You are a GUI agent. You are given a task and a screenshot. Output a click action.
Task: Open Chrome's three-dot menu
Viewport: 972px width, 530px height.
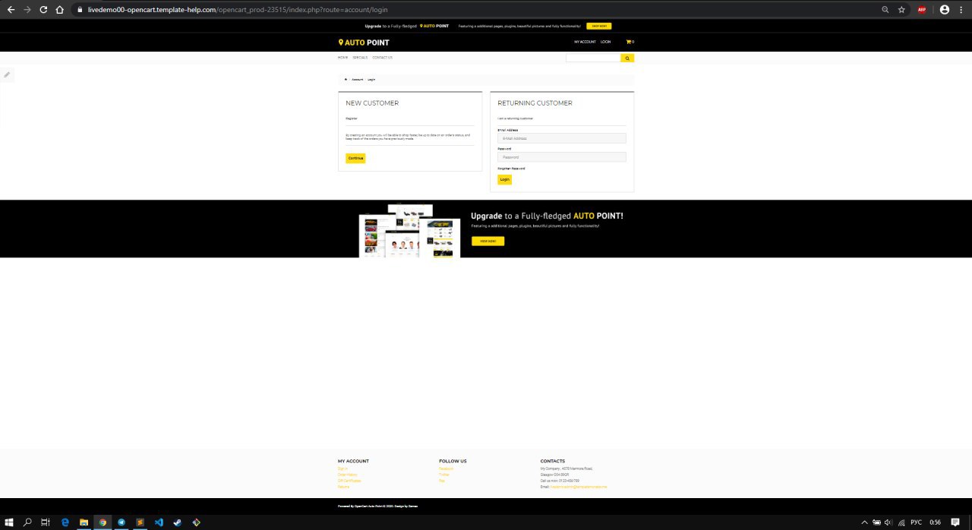pyautogui.click(x=961, y=10)
